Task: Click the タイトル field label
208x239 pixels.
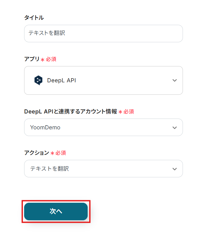Action: [34, 18]
